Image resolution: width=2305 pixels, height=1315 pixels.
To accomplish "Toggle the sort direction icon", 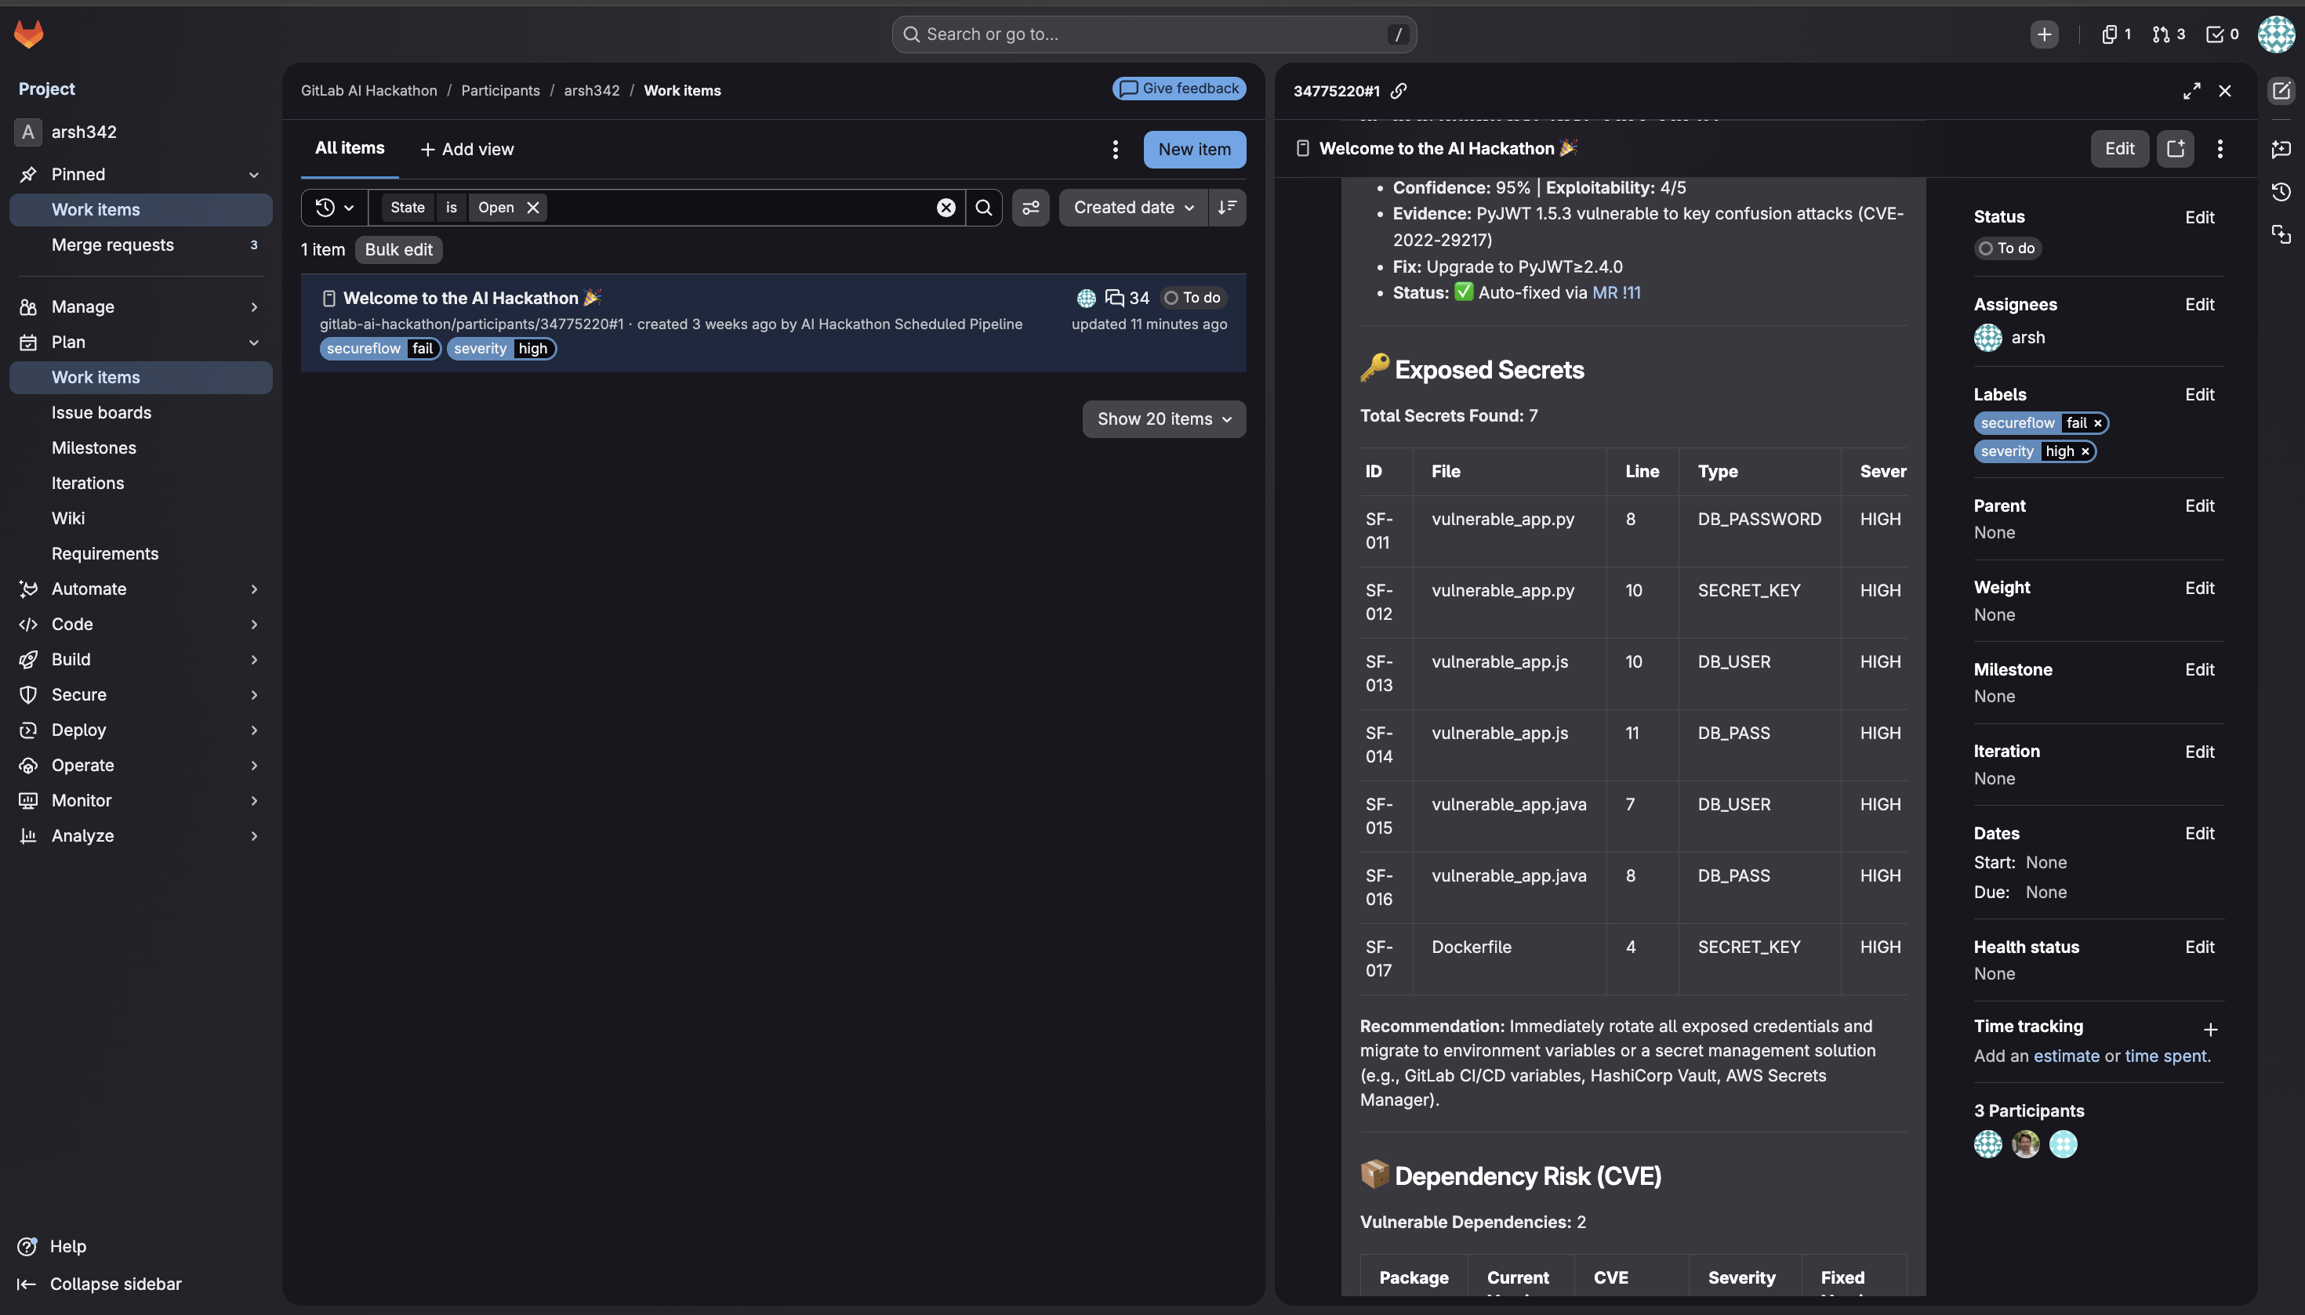I will point(1226,208).
